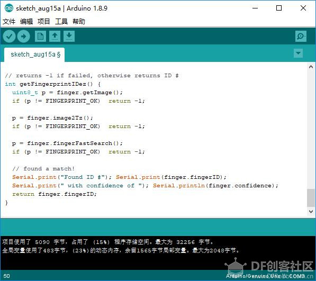
Task: Click the Upload arrow button
Action: coord(24,37)
